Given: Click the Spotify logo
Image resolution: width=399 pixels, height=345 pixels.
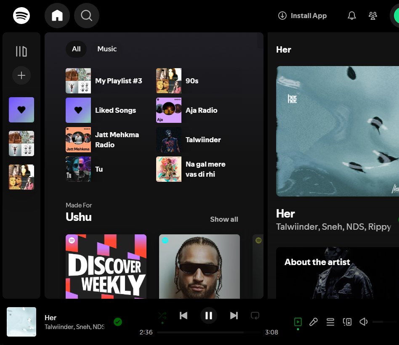Looking at the screenshot, I should [21, 16].
